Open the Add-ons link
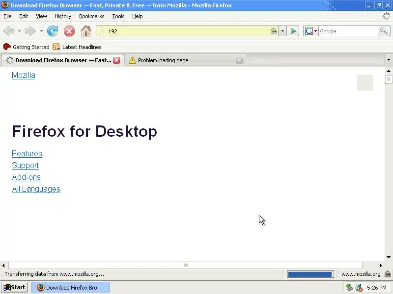Screen dimensions: 393x294 point(27,177)
